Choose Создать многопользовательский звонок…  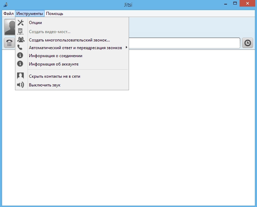[72, 40]
